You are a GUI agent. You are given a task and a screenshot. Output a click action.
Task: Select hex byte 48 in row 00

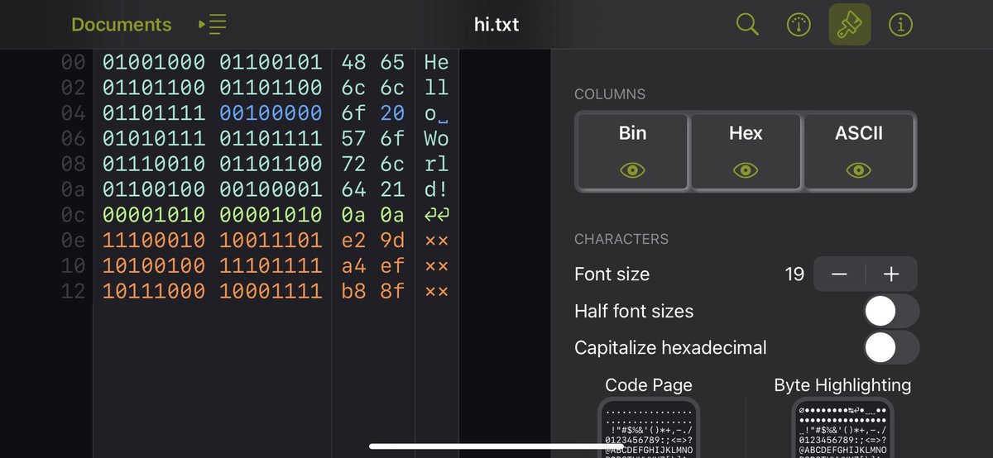coord(353,62)
